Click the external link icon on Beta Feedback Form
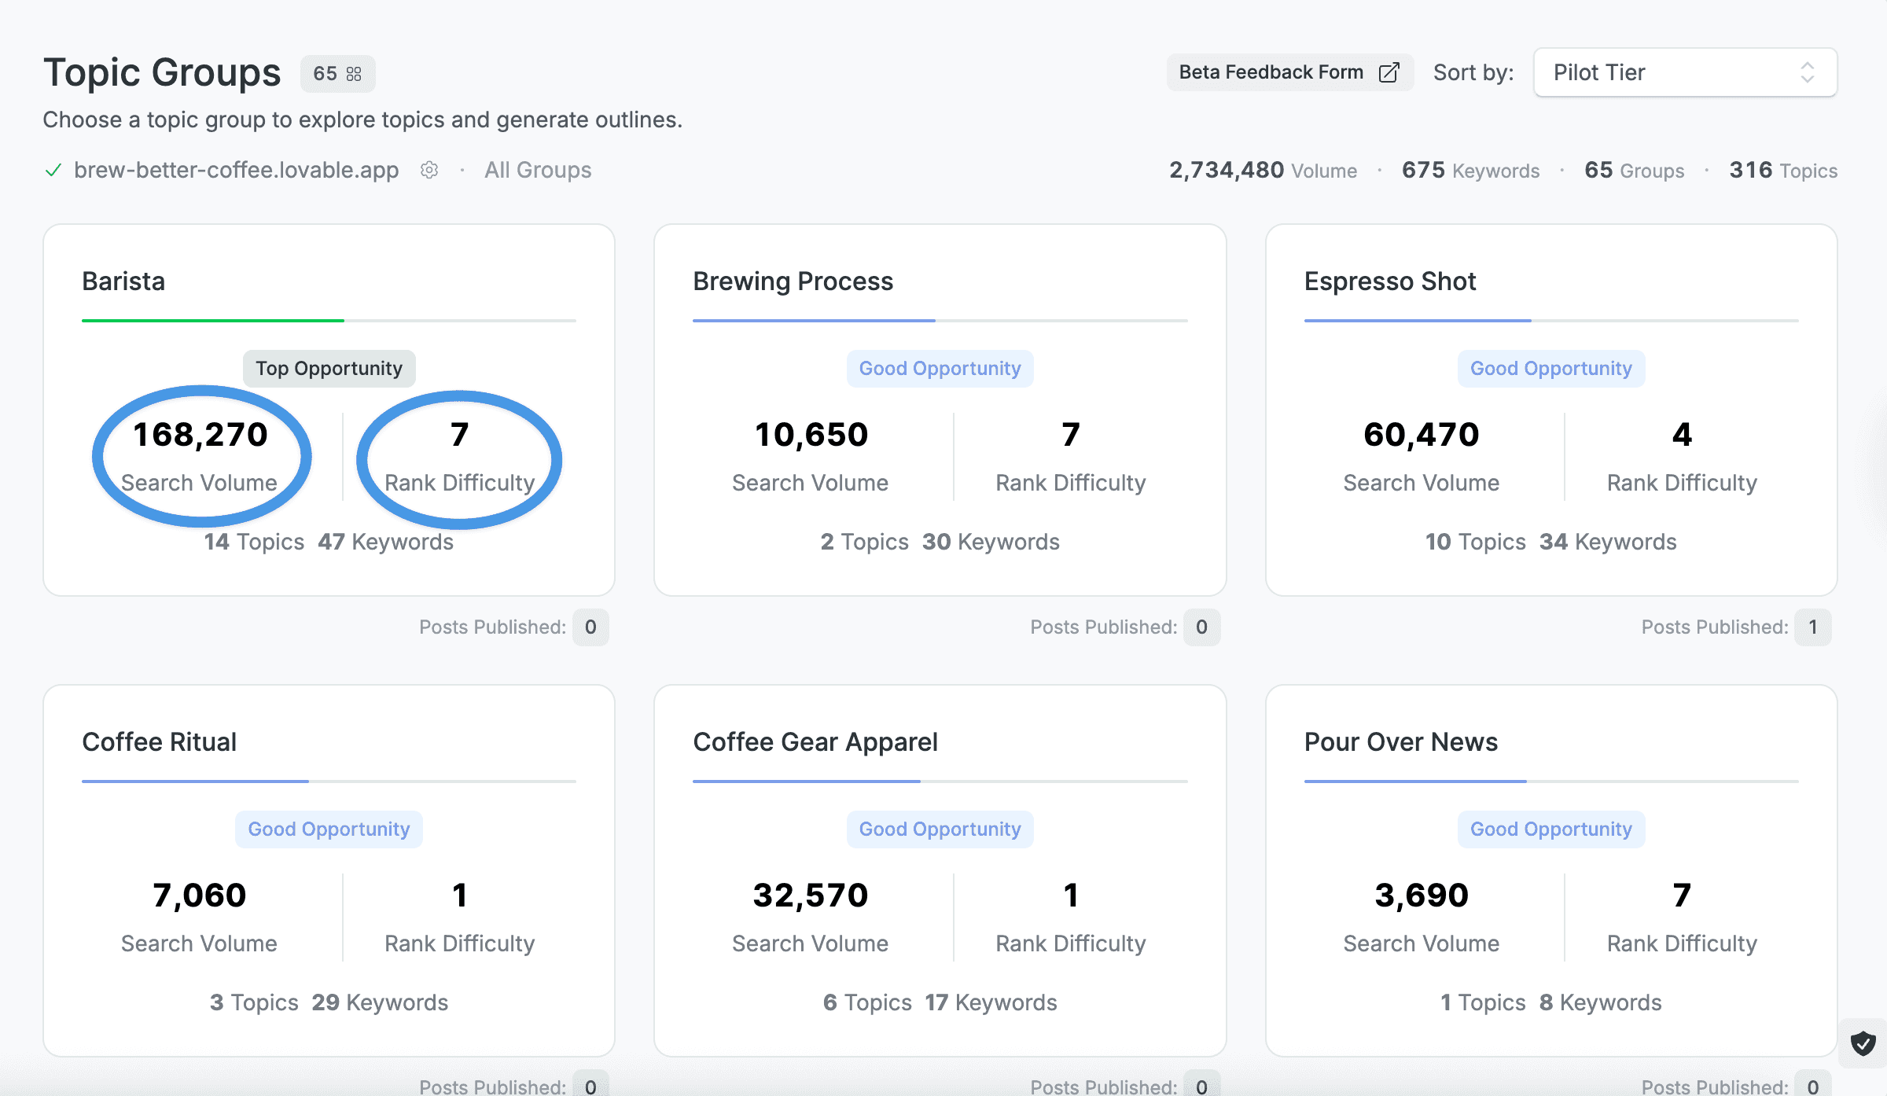Image resolution: width=1887 pixels, height=1096 pixels. (1389, 72)
